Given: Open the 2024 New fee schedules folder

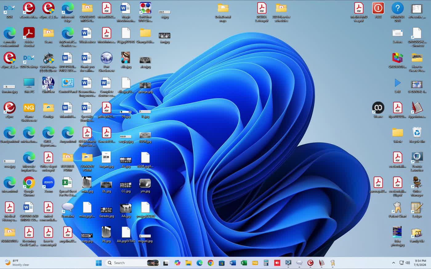Looking at the screenshot, I should tap(281, 12).
